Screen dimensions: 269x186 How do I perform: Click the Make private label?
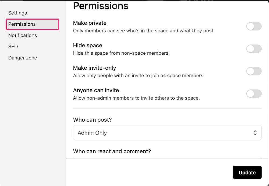click(x=90, y=23)
